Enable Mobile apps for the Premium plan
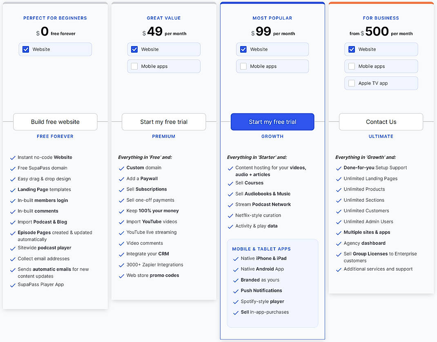This screenshot has height=342, width=437. 134,66
